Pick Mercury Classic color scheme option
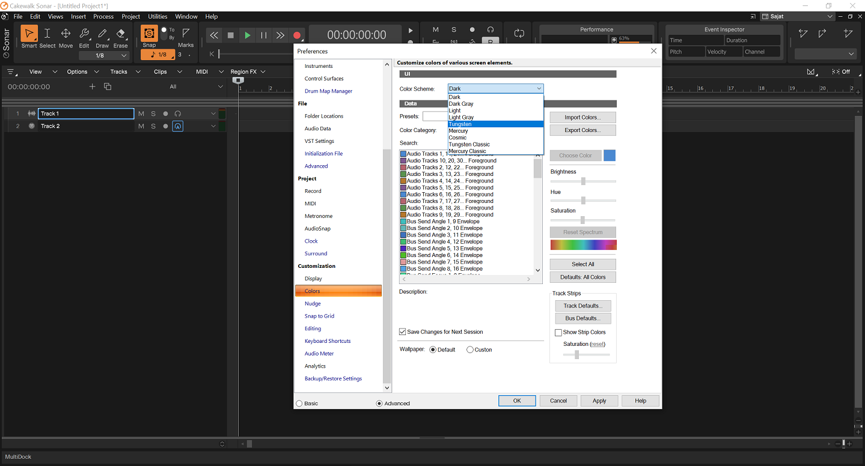This screenshot has width=865, height=466. click(468, 151)
